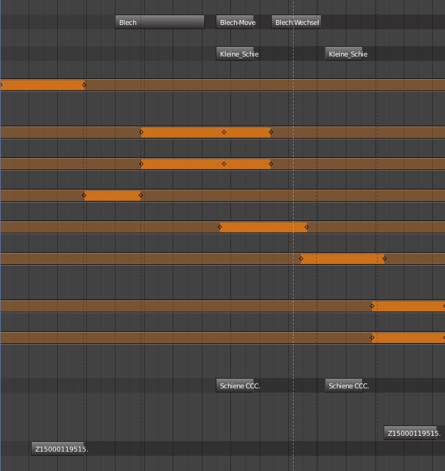Viewport: 445px width, 471px height.
Task: Click bright orange strip in sixth action row
Action: 342,259
